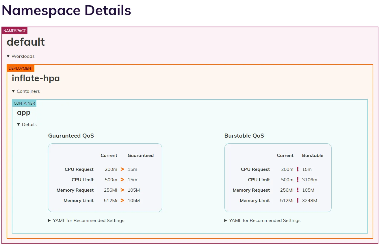Screen dimensions: 381x246
Task: Click the red exclamation beside CPU Request Burstable
Action: (x=298, y=169)
